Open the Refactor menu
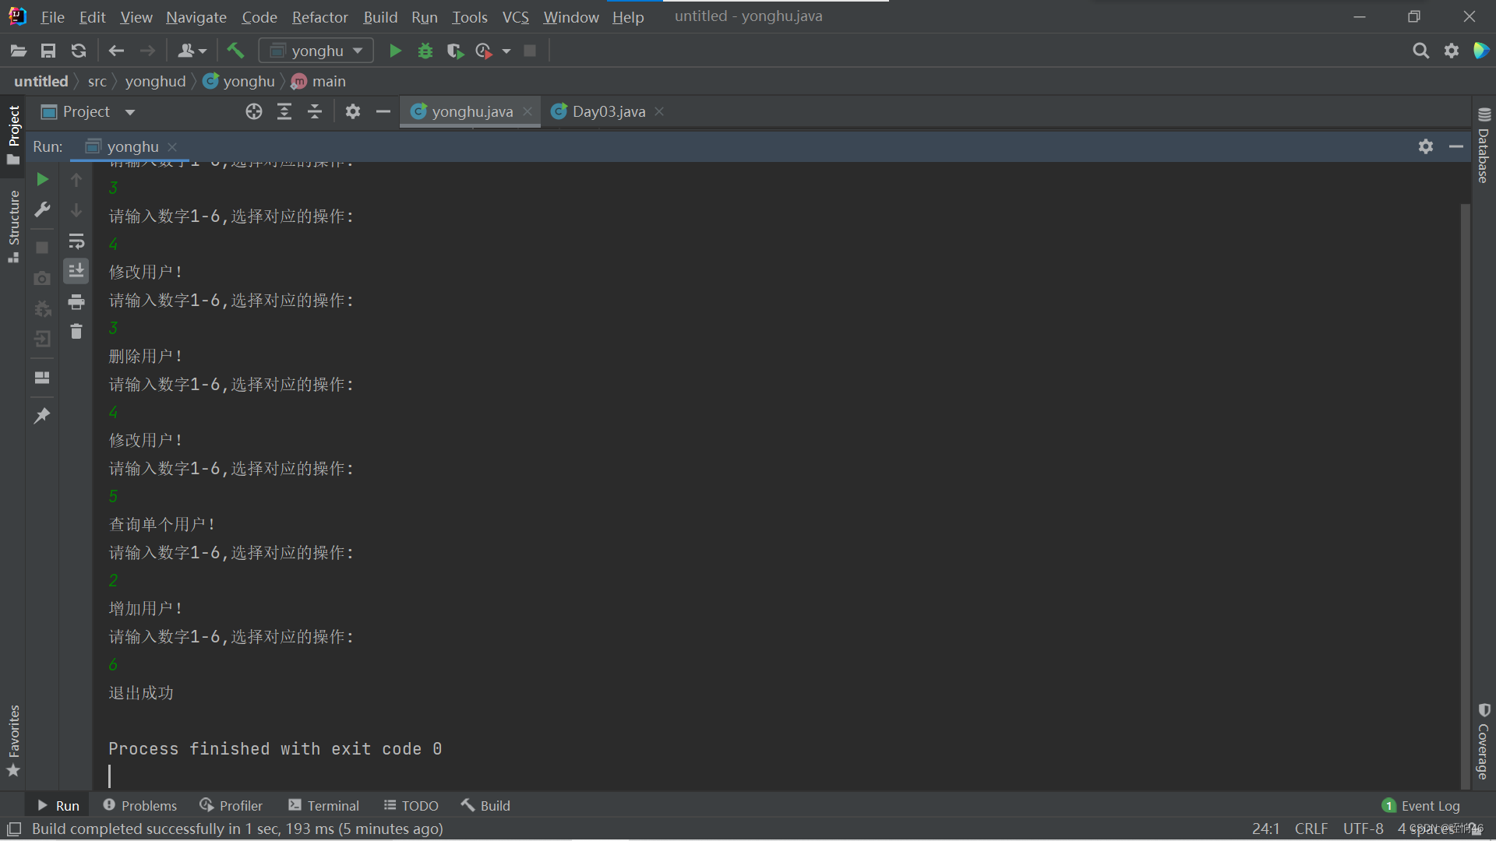 [319, 17]
